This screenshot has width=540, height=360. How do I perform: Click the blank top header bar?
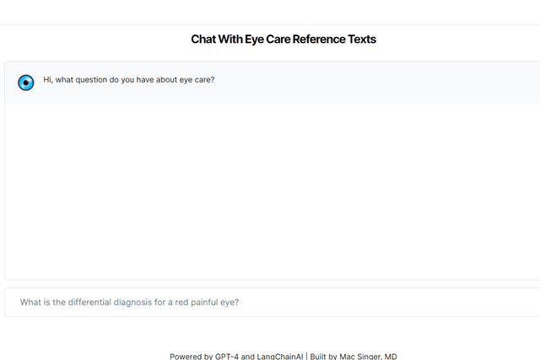coord(270,12)
